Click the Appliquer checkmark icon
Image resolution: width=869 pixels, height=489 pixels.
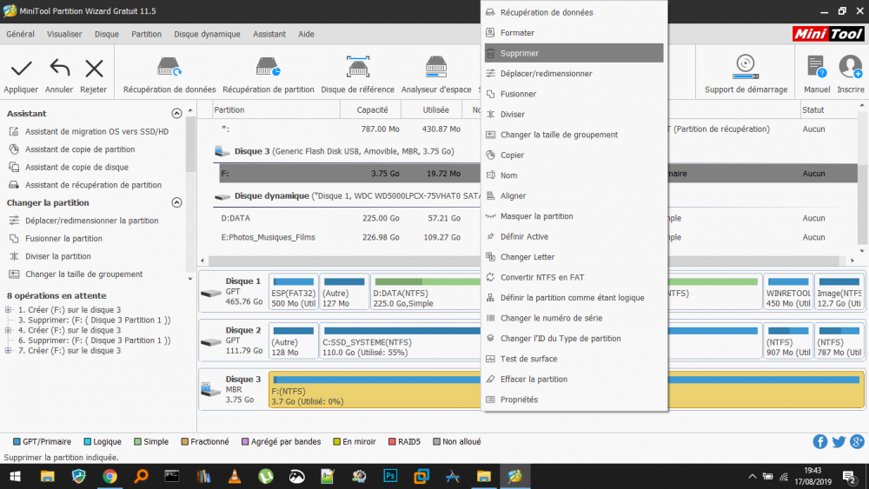tap(21, 69)
